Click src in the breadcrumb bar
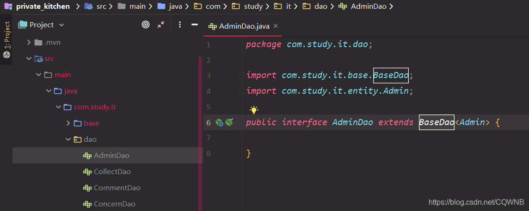The image size is (529, 211). [x=101, y=6]
